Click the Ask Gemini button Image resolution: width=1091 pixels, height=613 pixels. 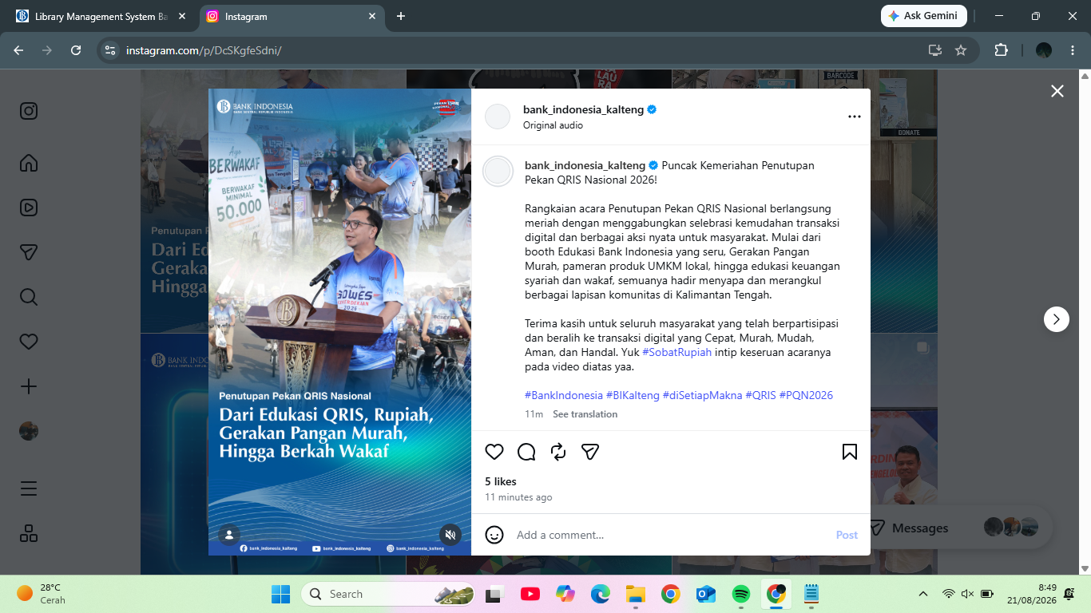tap(923, 16)
